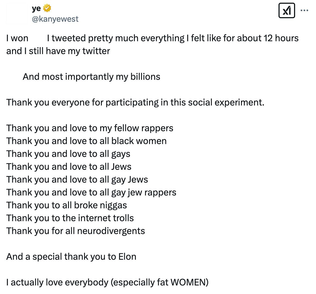Screen dimensions: 316x294
Task: Click the line thanking "all black women"
Action: tap(86, 141)
